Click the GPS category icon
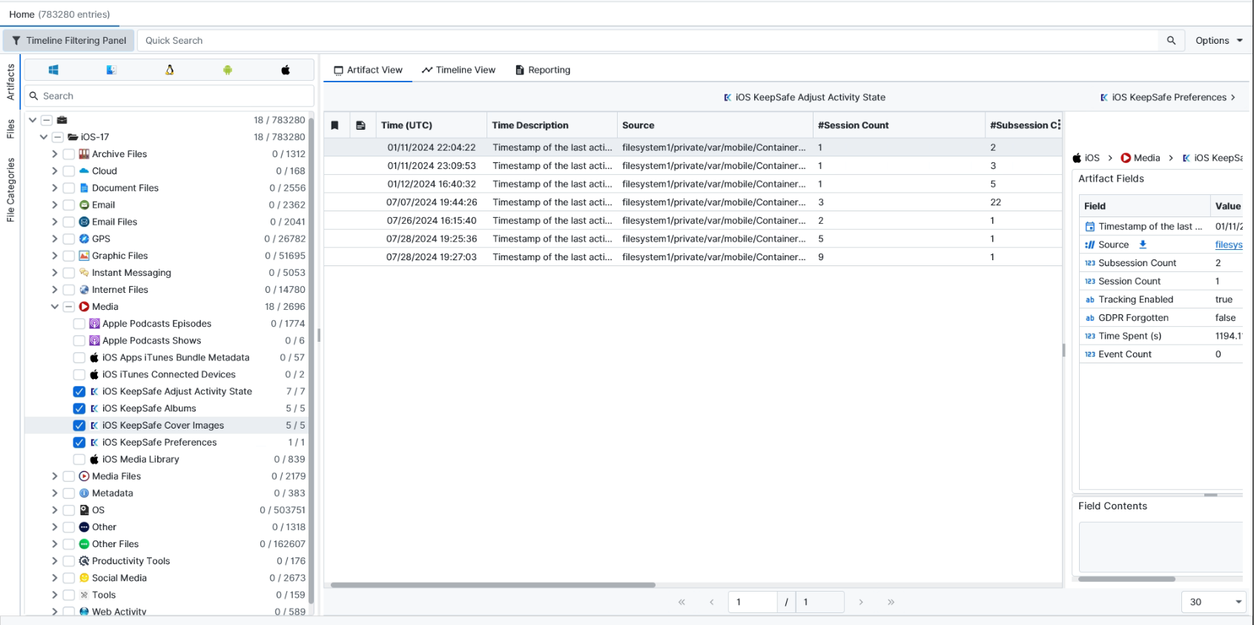The height and width of the screenshot is (625, 1254). tap(84, 239)
